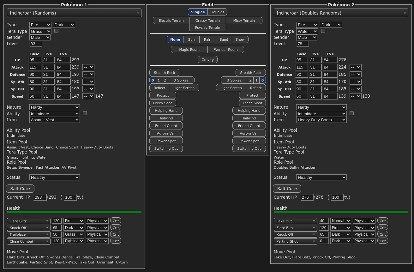The image size is (414, 272).
Task: Toggle right side Stealth Rock
Action: pyautogui.click(x=251, y=73)
